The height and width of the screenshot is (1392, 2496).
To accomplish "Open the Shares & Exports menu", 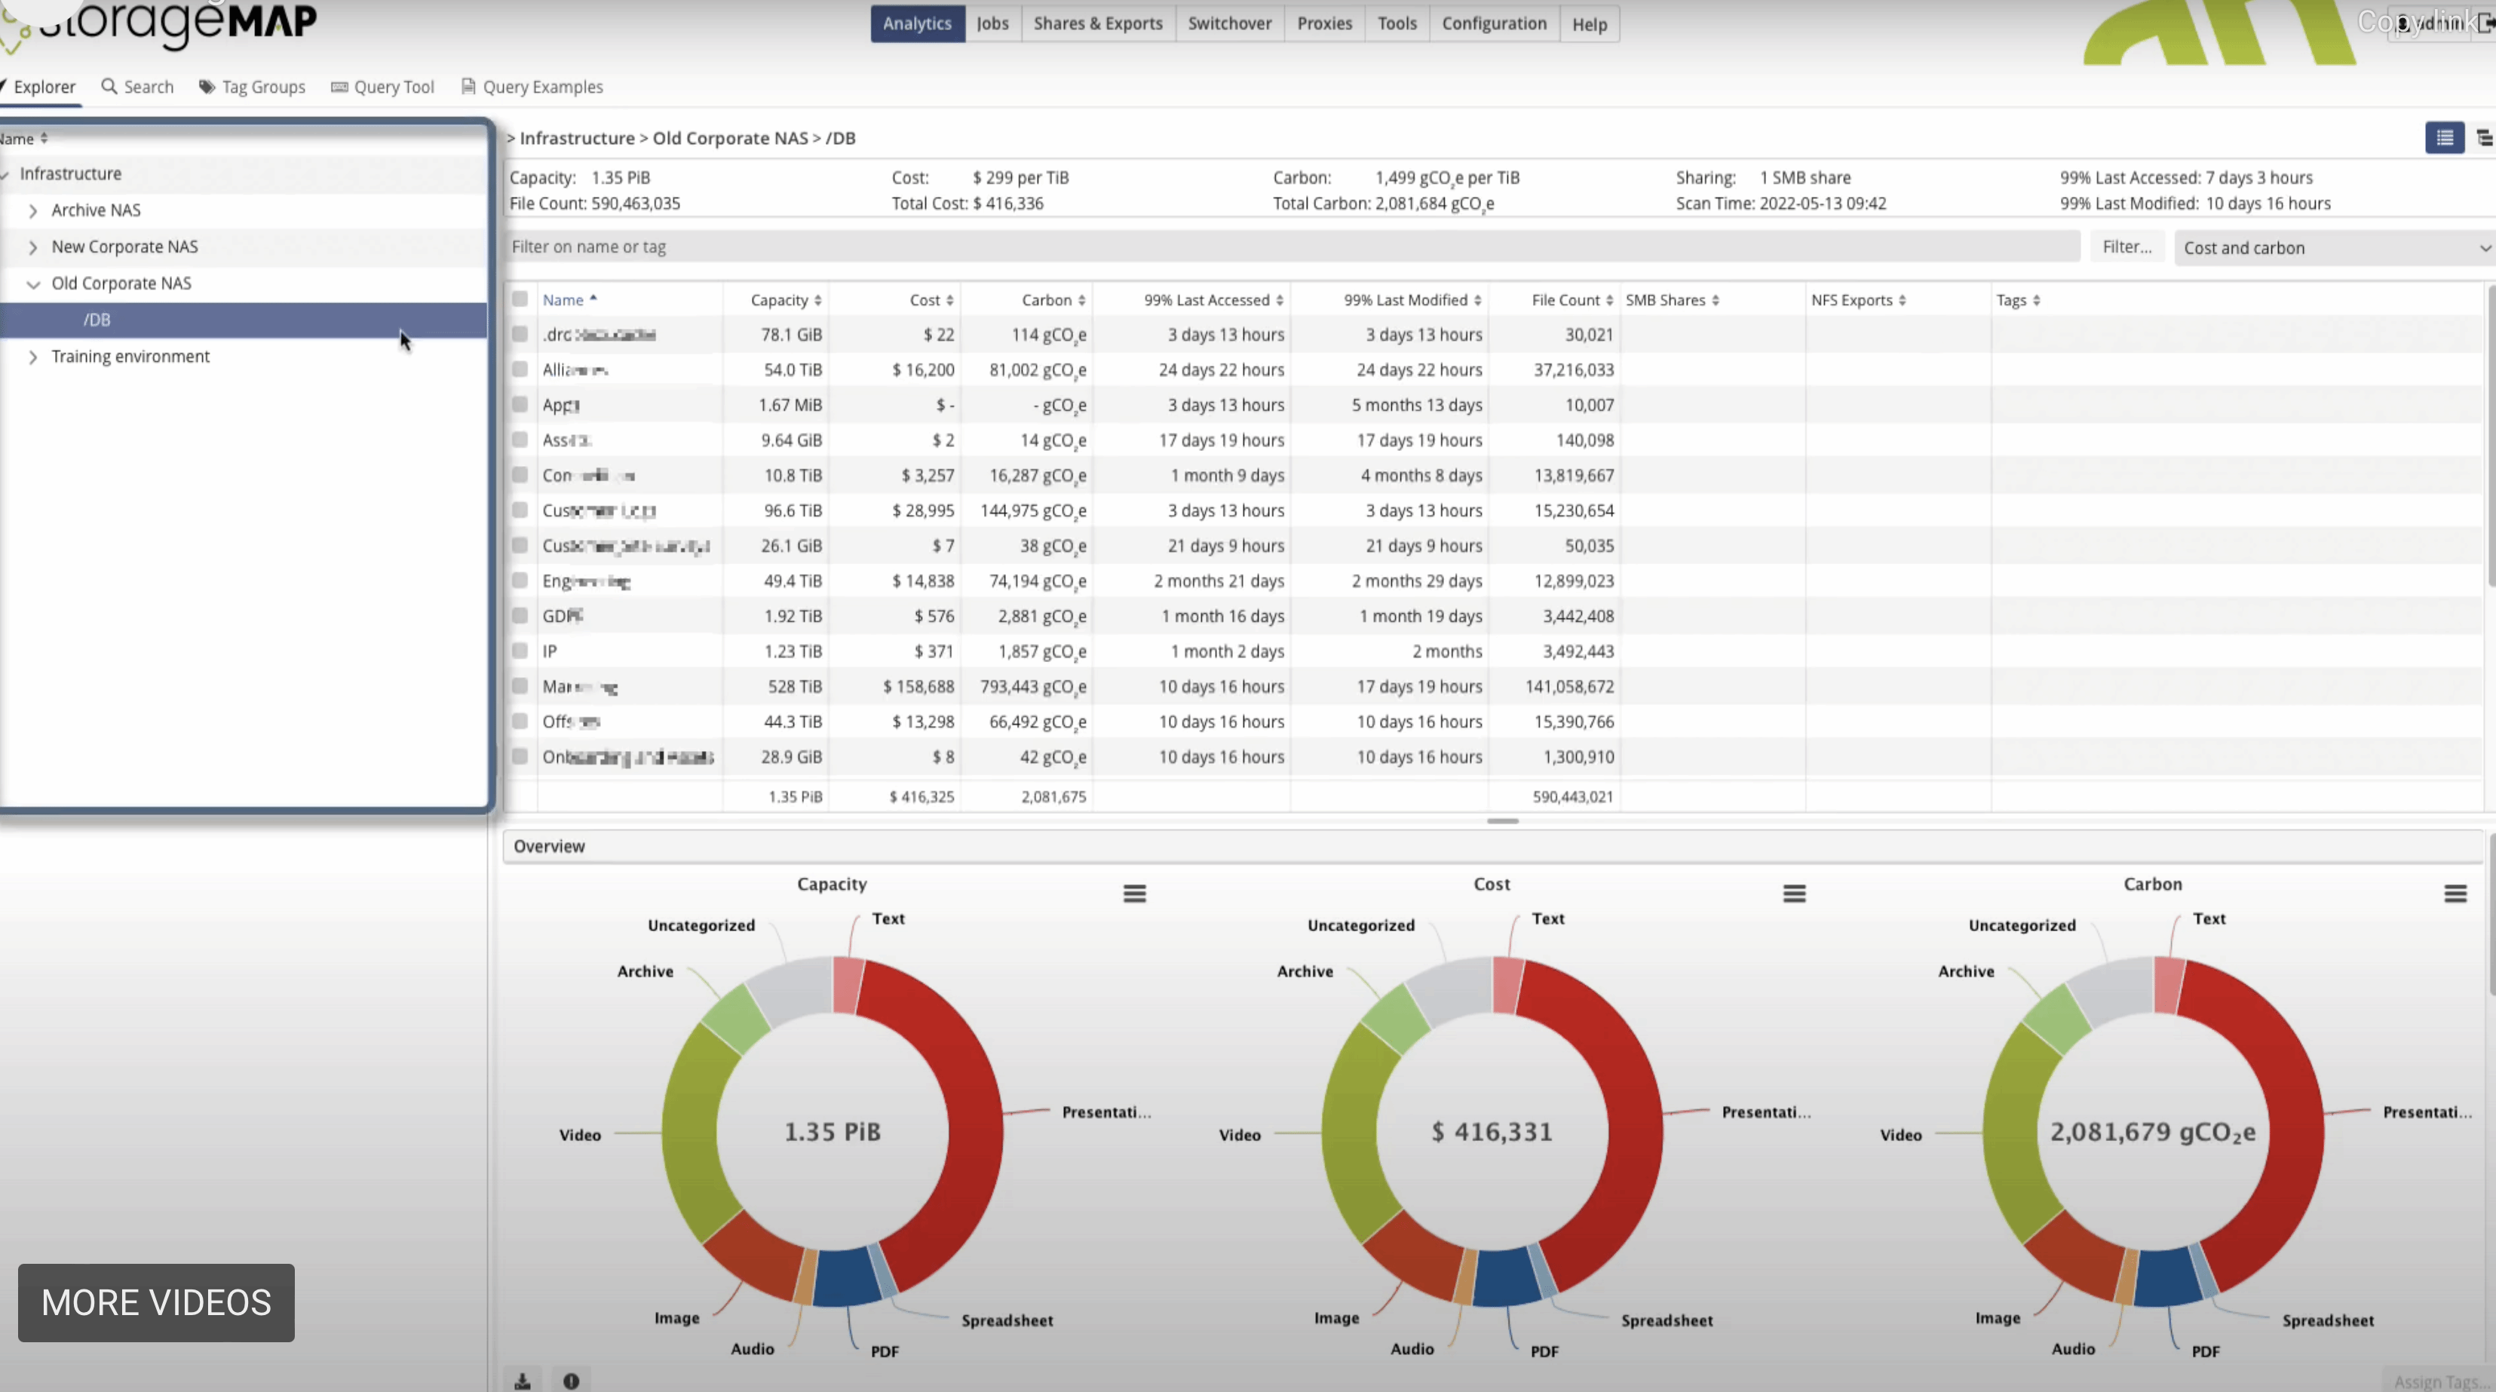I will click(1097, 23).
